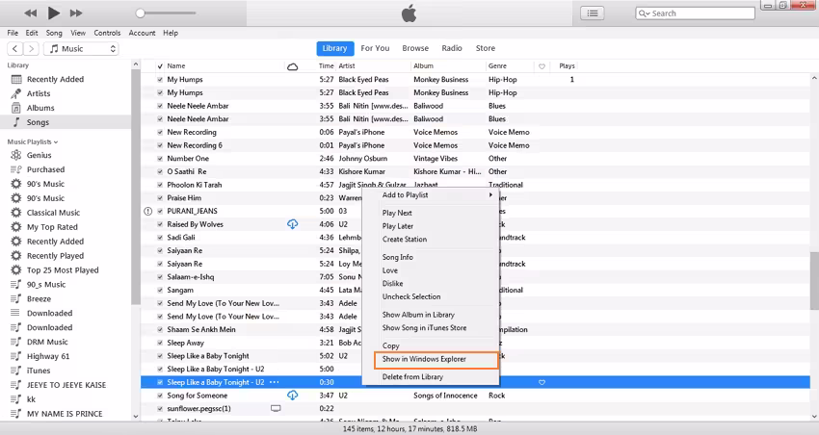Open Artists in the sidebar
819x435 pixels.
pos(39,93)
